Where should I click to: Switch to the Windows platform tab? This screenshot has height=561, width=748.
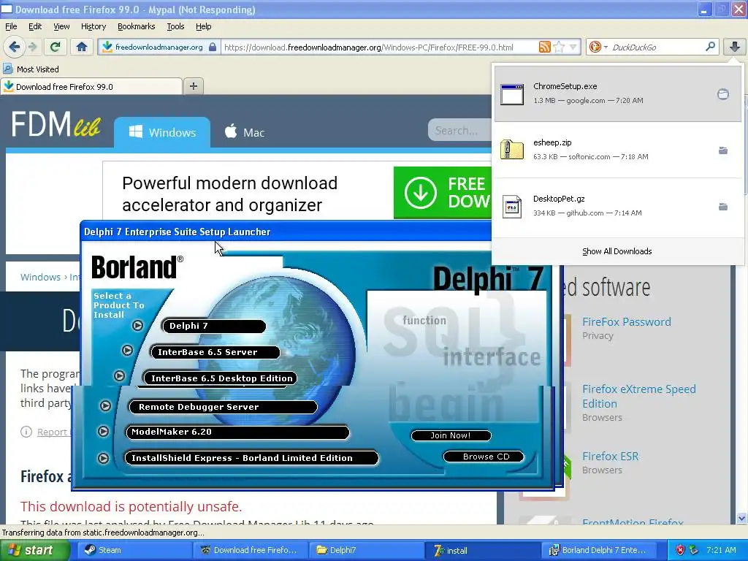pos(162,132)
